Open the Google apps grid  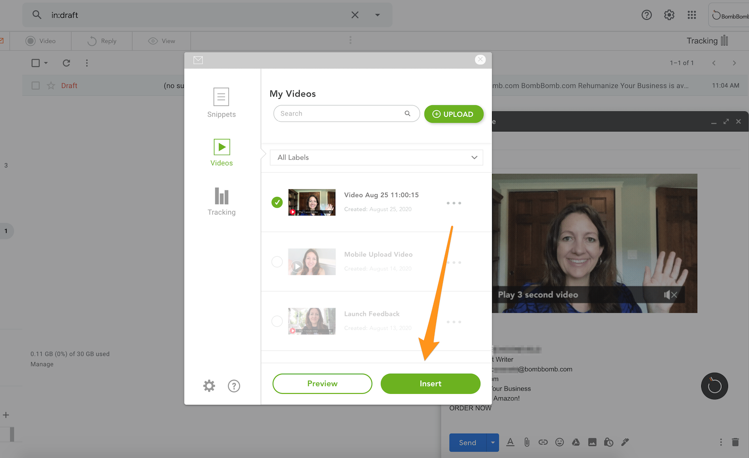(x=692, y=15)
